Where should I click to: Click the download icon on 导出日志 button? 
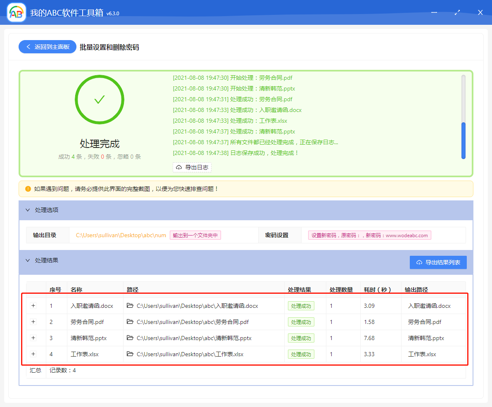[x=178, y=167]
